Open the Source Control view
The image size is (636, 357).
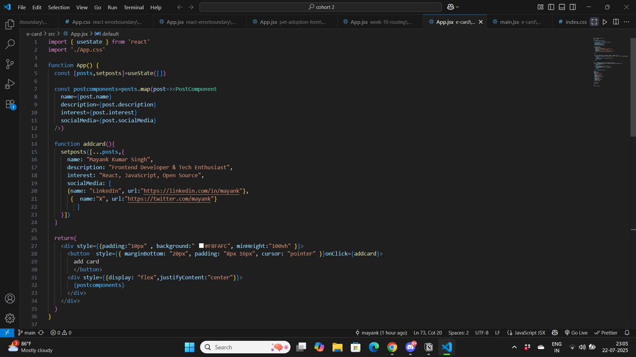coord(10,64)
